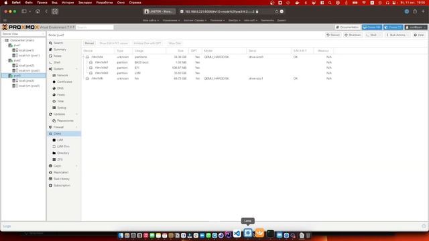Image resolution: width=429 pixels, height=241 pixels.
Task: Click the Task History icon
Action: click(x=50, y=179)
